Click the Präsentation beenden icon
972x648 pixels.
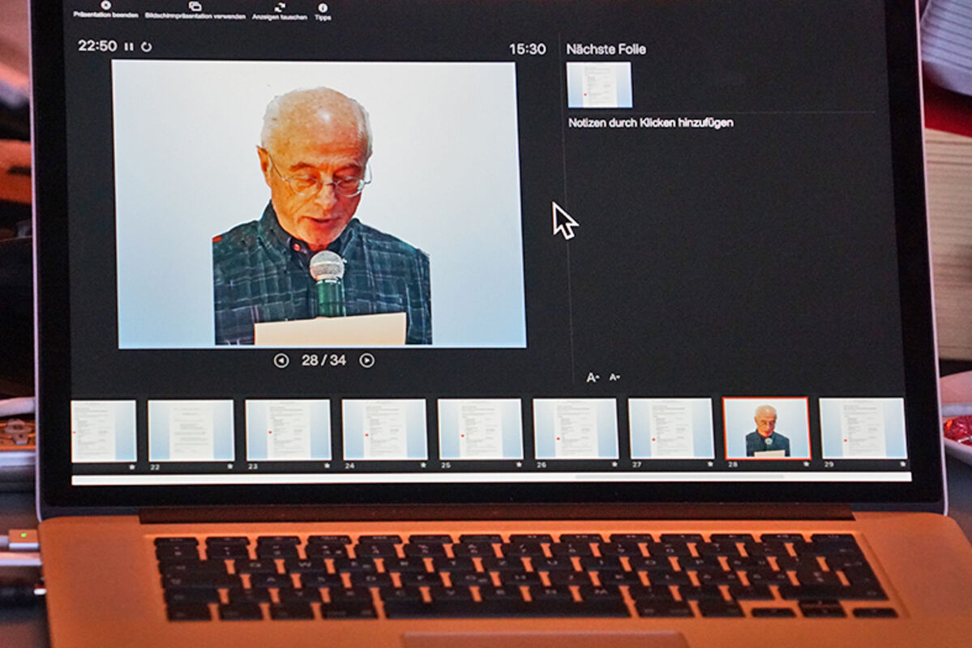tap(105, 6)
